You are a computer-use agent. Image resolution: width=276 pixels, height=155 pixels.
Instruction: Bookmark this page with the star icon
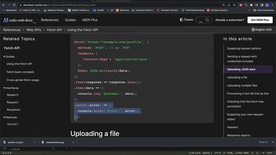click(x=234, y=5)
